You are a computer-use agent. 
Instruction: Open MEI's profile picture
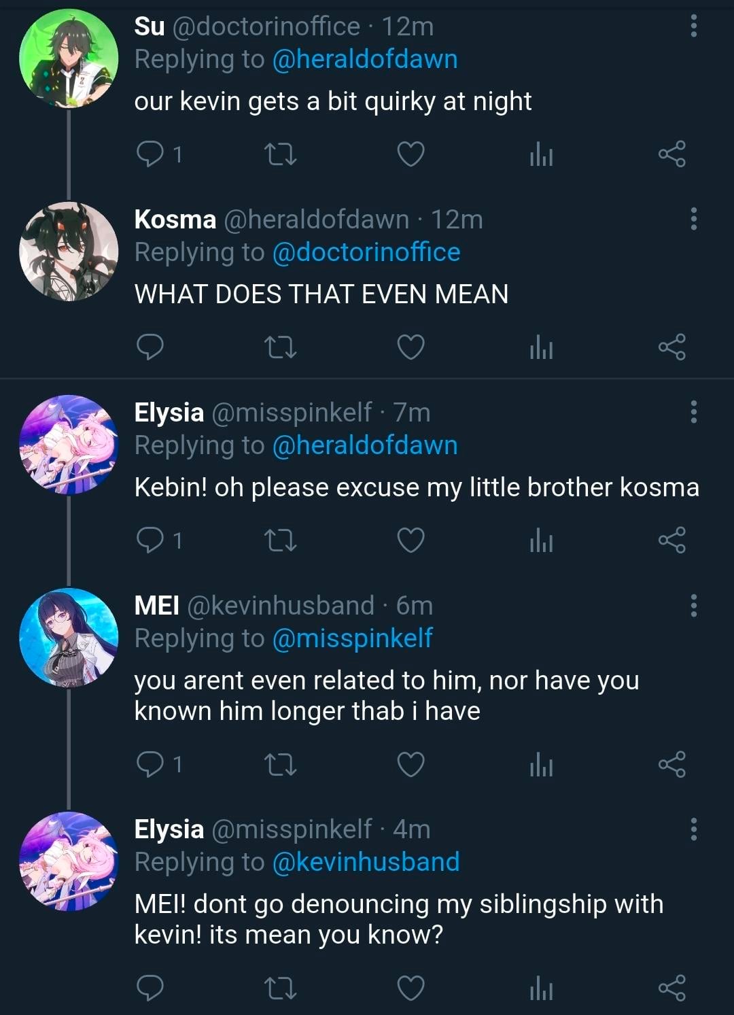(68, 638)
